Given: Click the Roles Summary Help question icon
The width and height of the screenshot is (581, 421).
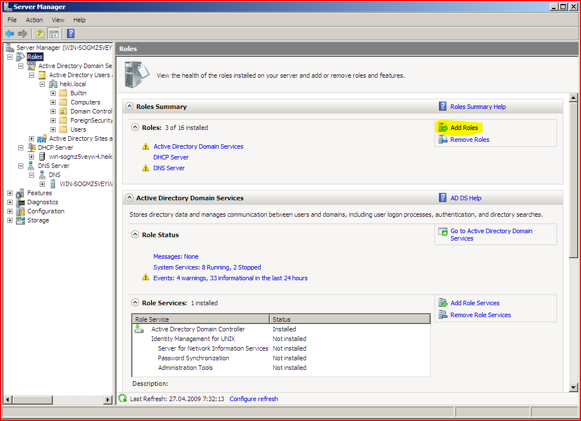Looking at the screenshot, I should click(442, 106).
